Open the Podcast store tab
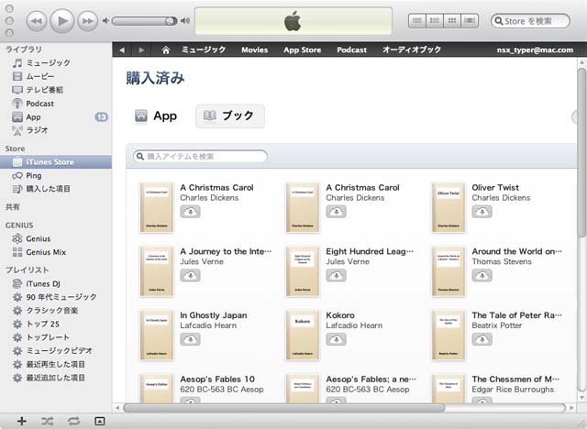This screenshot has height=429, width=587. (351, 49)
